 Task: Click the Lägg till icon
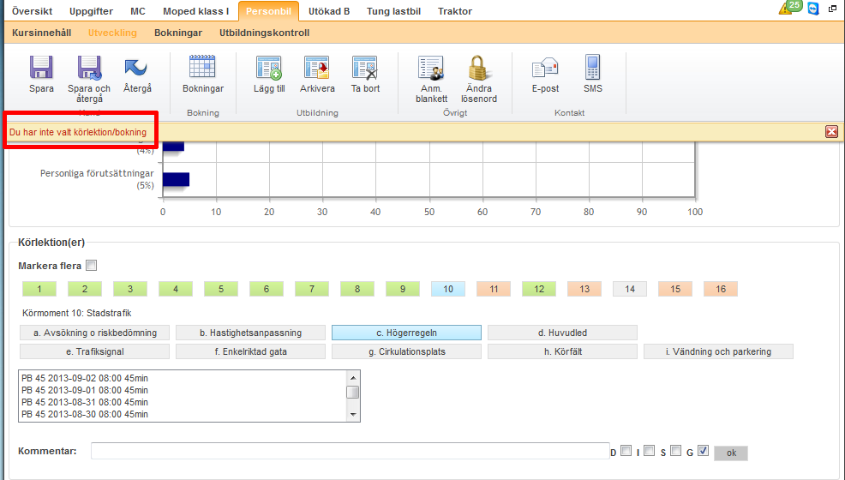(x=269, y=68)
